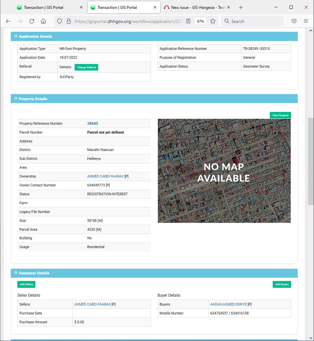Close the first Transaction GIS Portal tab
The width and height of the screenshot is (314, 341).
(x=81, y=7)
